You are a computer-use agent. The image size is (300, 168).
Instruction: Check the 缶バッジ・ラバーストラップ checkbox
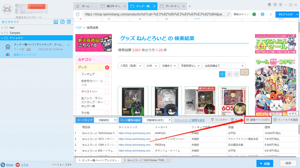[107, 102]
